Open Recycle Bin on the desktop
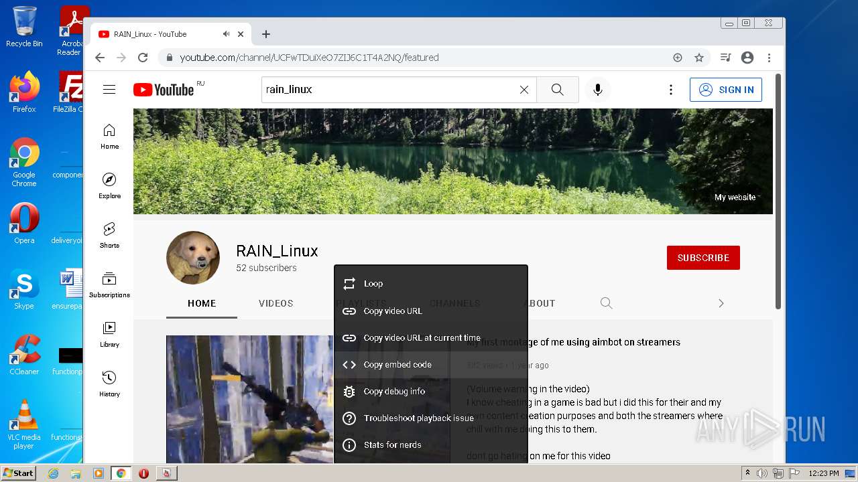The height and width of the screenshot is (482, 858). tap(24, 27)
